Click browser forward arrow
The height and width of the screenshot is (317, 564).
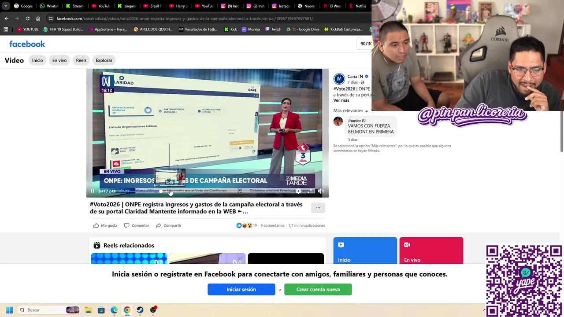[x=17, y=18]
